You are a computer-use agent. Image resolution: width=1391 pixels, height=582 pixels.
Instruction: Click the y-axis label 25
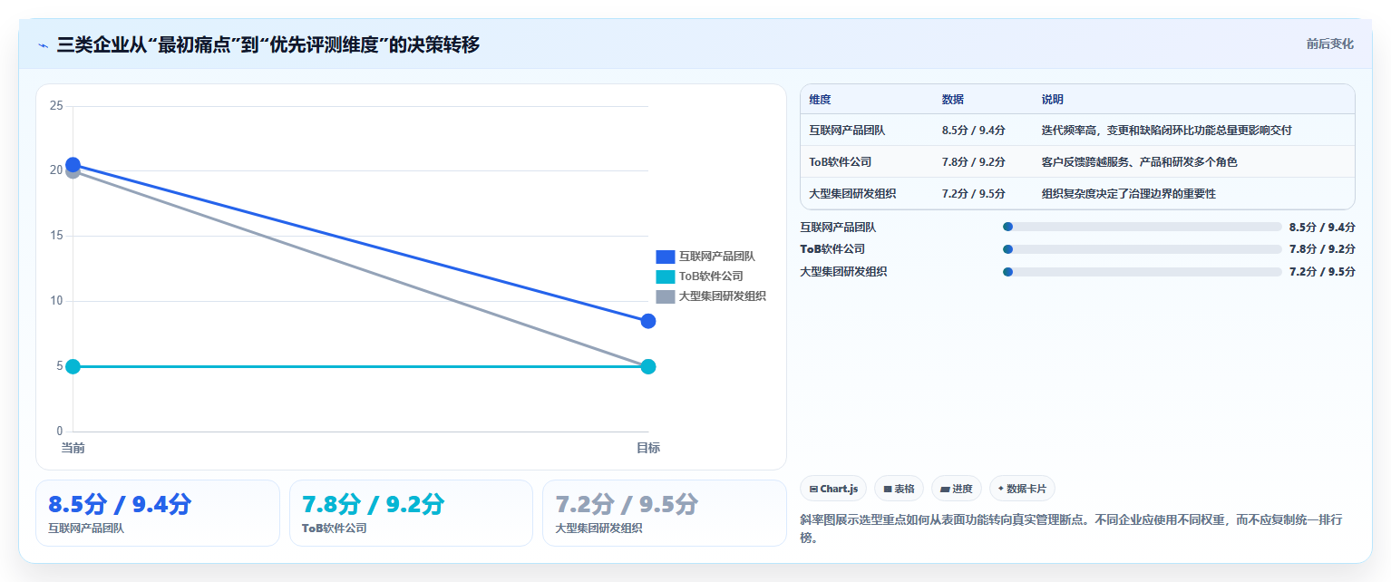56,106
